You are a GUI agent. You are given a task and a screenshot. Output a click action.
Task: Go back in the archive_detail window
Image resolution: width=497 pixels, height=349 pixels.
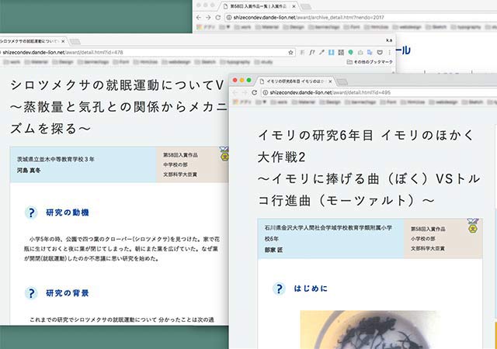click(199, 17)
